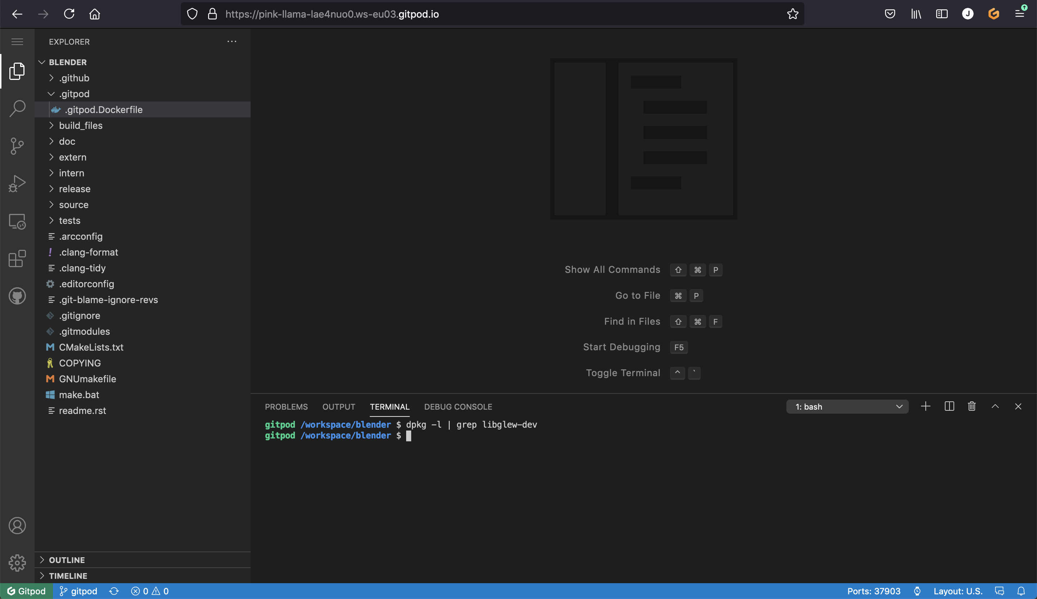
Task: Click the GitHub icon in the activity bar
Action: coord(17,296)
